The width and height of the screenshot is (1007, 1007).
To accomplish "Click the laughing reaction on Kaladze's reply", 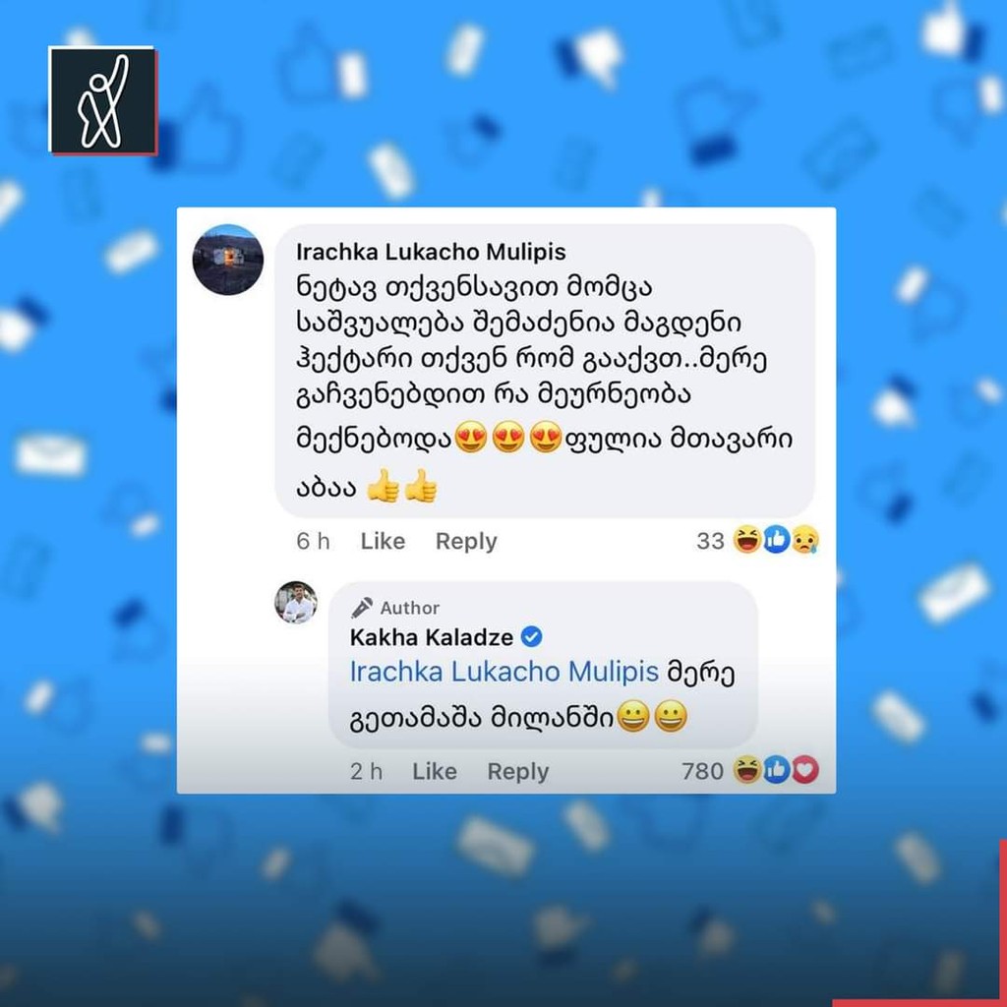I will 747,769.
